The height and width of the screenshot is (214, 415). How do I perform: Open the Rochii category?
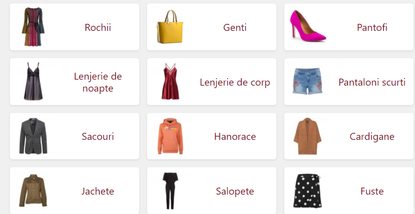[98, 27]
